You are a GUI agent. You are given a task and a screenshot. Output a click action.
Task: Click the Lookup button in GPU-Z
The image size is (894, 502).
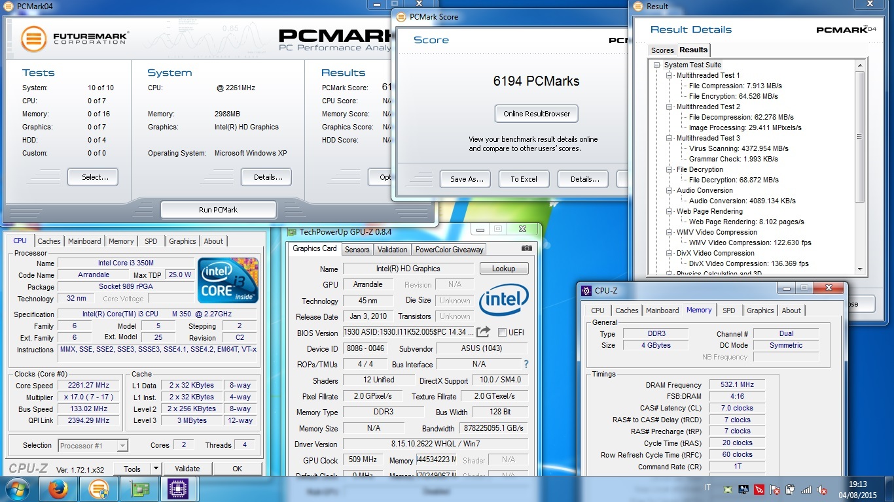click(x=504, y=269)
